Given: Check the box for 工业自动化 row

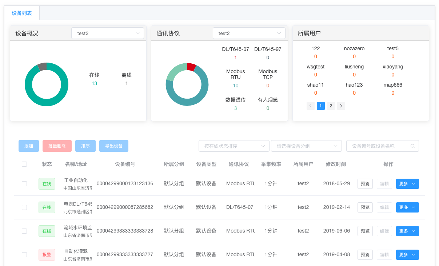Looking at the screenshot, I should click(24, 184).
